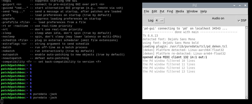Image resolution: width=252 pixels, height=104 pixels.
Task: Open the Edit menu
Action: [x=154, y=11]
